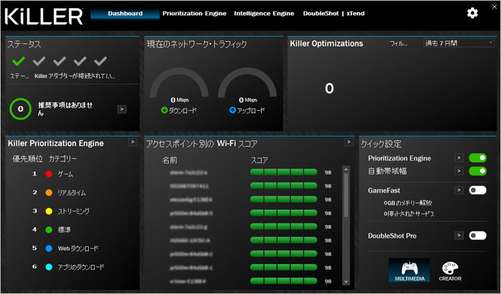Toggle the 自動帯域幅 switch
The image size is (501, 294).
[478, 171]
